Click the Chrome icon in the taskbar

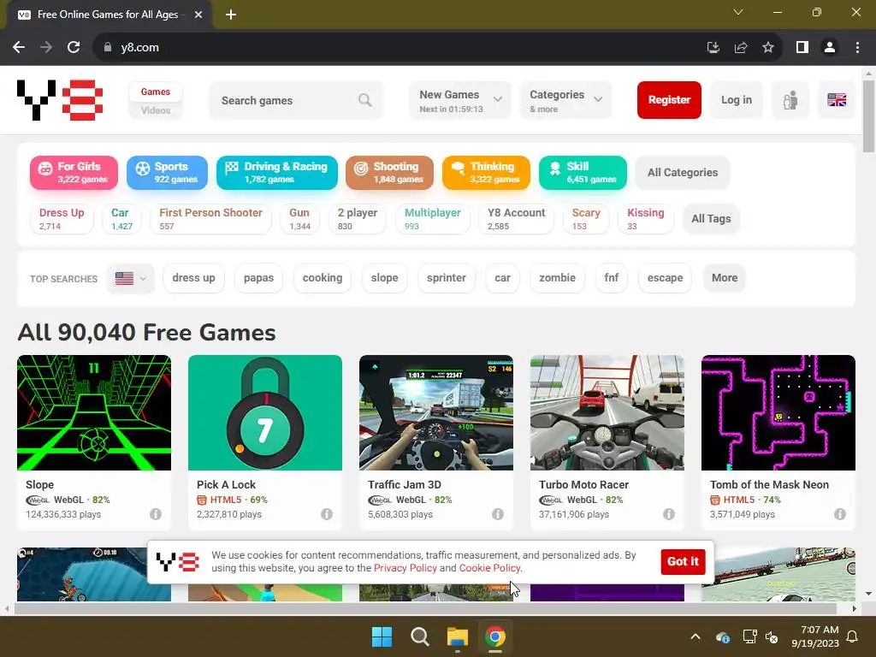point(495,636)
